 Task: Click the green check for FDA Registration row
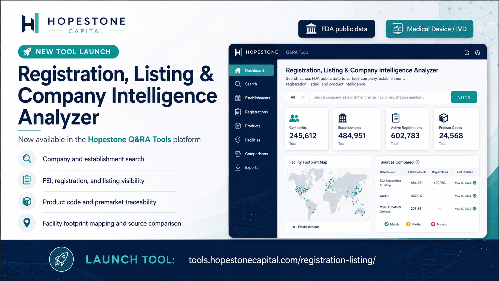point(475,183)
